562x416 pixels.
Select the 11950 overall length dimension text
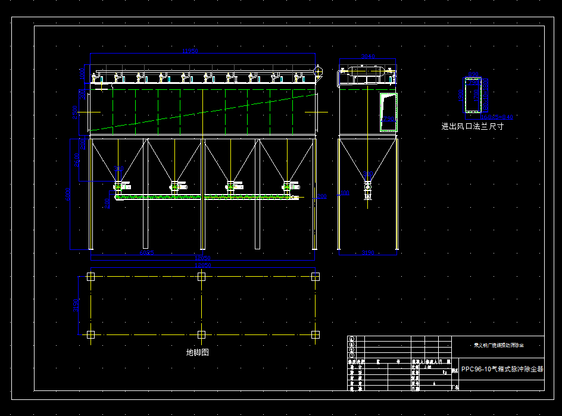(x=190, y=51)
